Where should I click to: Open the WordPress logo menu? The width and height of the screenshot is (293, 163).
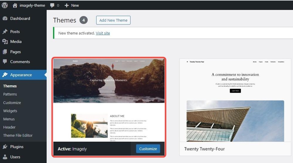[4, 5]
